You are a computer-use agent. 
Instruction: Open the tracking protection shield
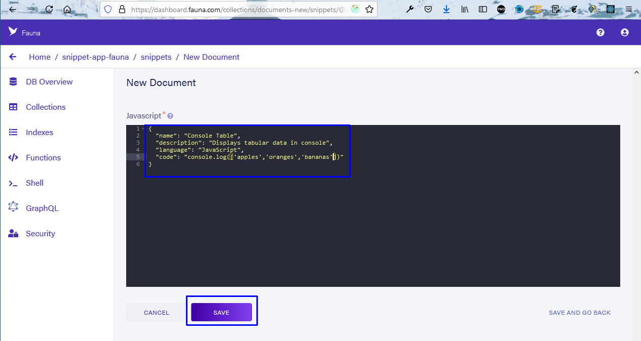[108, 9]
